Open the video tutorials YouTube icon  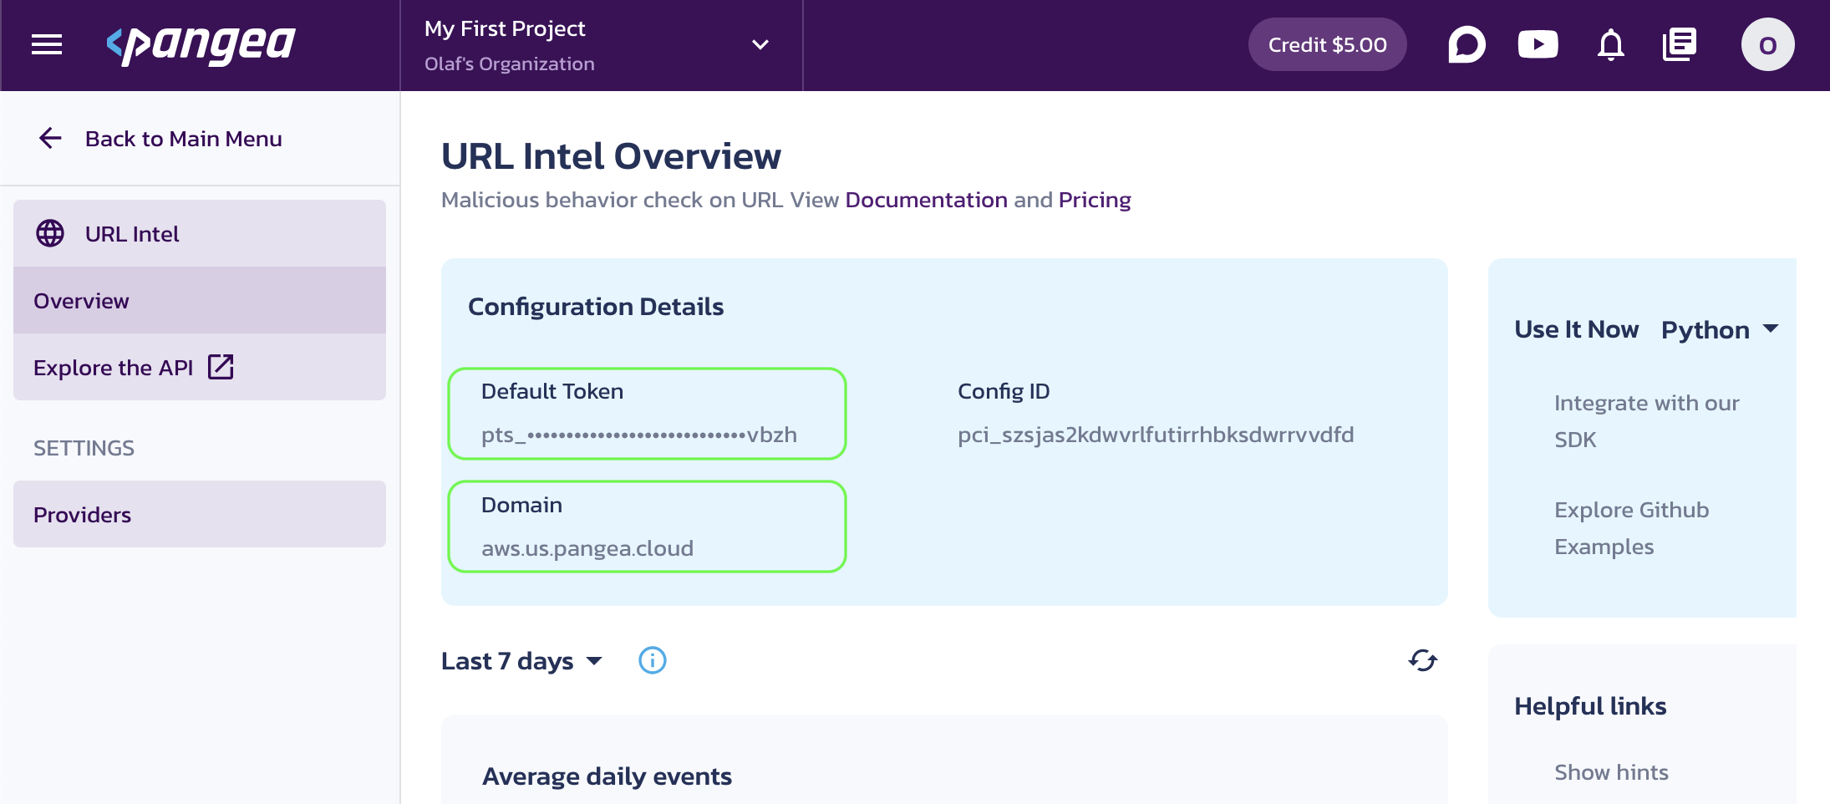(1538, 44)
